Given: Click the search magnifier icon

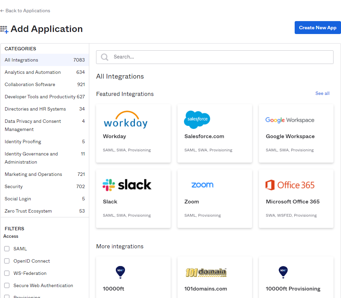Looking at the screenshot, I should pos(105,57).
